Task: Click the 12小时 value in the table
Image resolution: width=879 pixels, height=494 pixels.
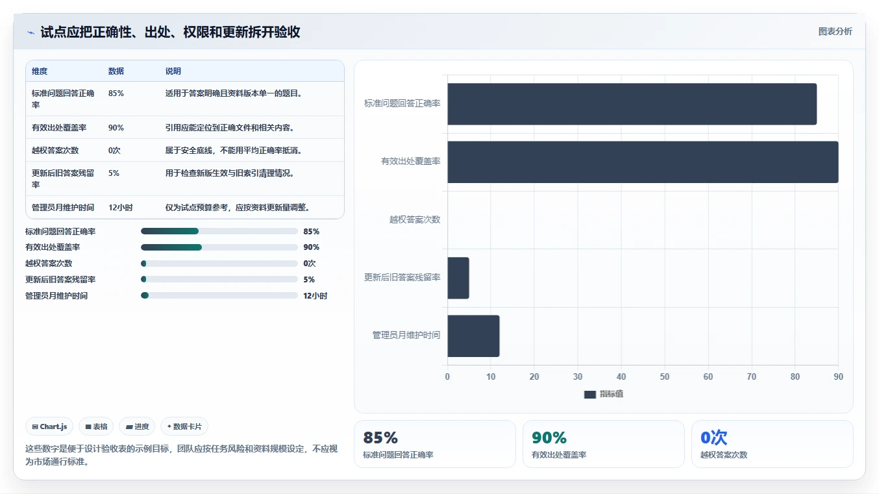Action: pos(121,208)
